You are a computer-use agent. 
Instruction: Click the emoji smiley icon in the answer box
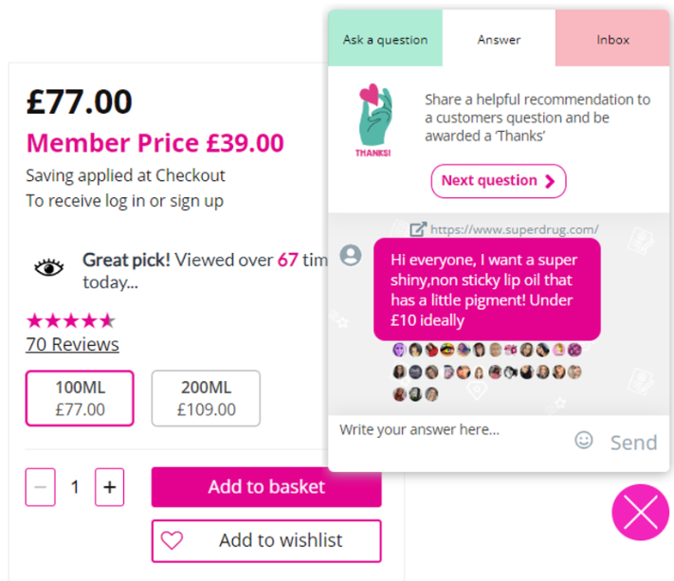coord(584,440)
